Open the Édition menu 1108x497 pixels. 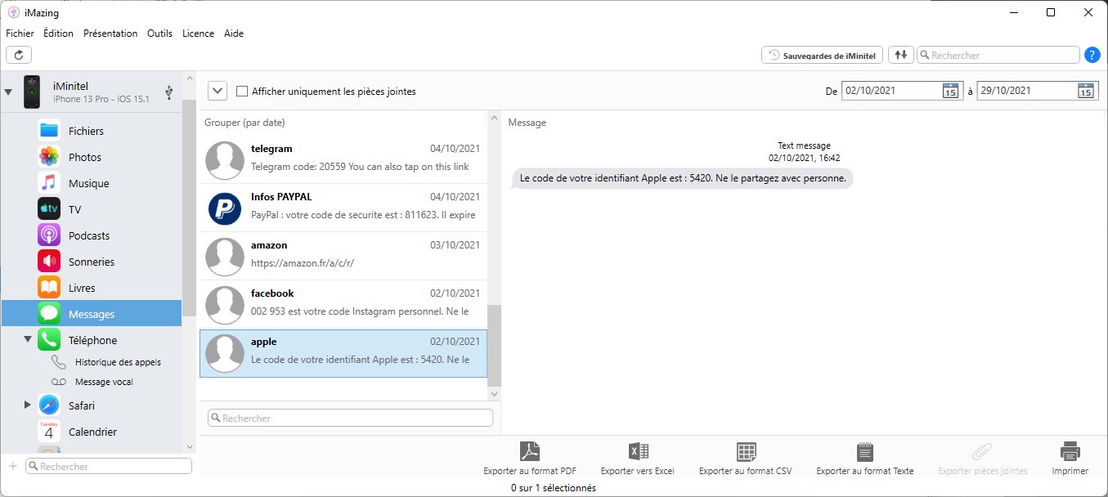pos(58,34)
